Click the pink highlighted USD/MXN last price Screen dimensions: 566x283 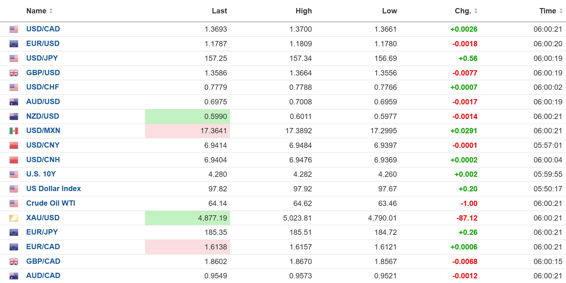(214, 131)
